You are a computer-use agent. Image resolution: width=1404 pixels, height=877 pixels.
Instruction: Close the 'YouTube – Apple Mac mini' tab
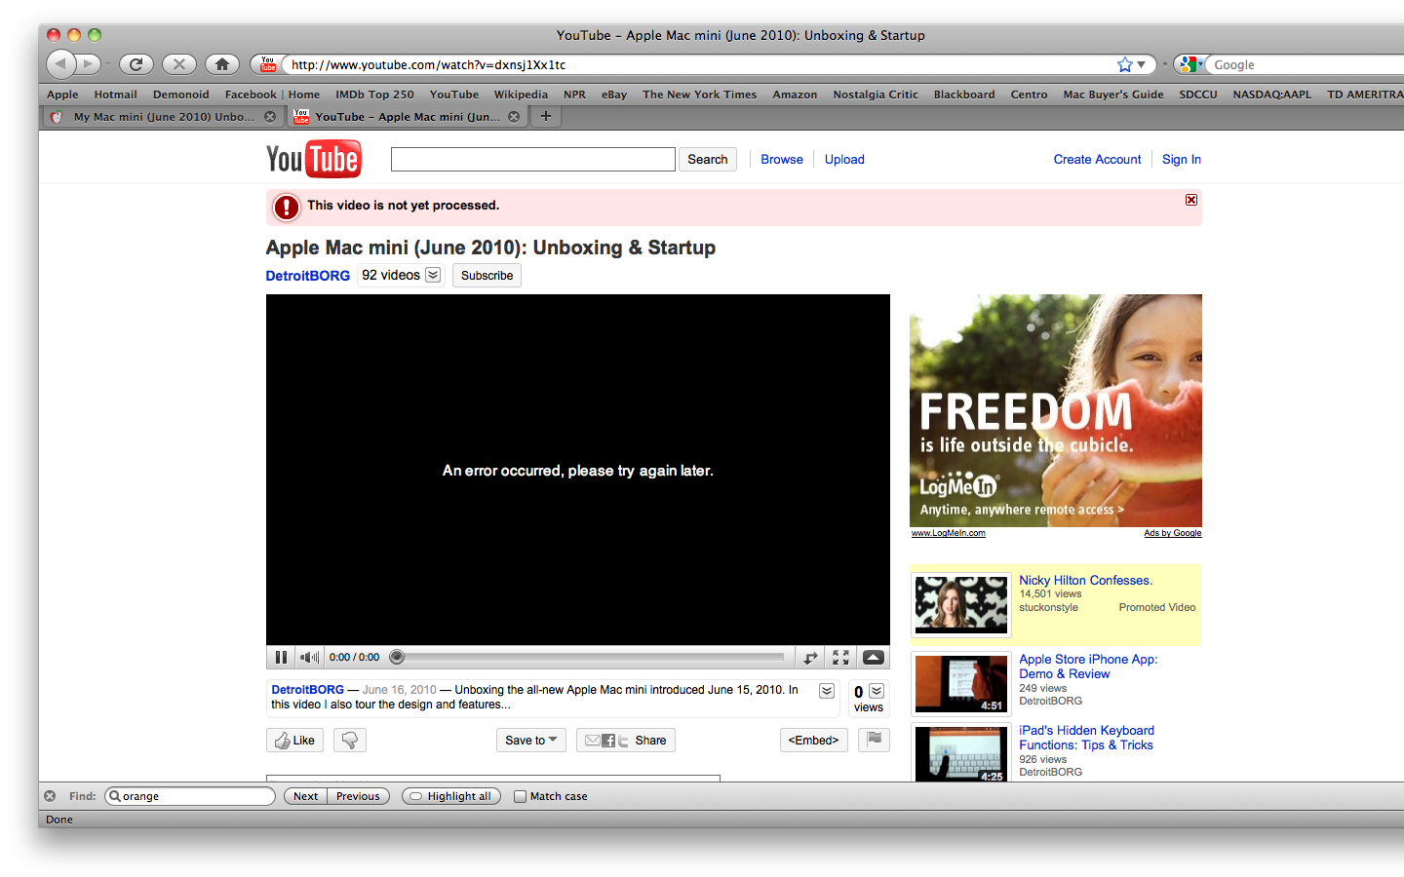tap(514, 117)
